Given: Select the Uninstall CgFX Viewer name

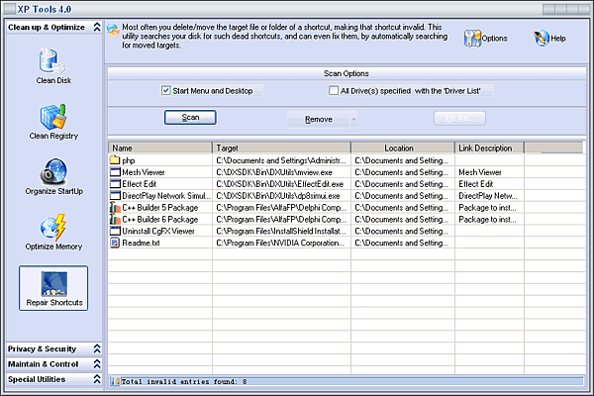Looking at the screenshot, I should tap(158, 231).
